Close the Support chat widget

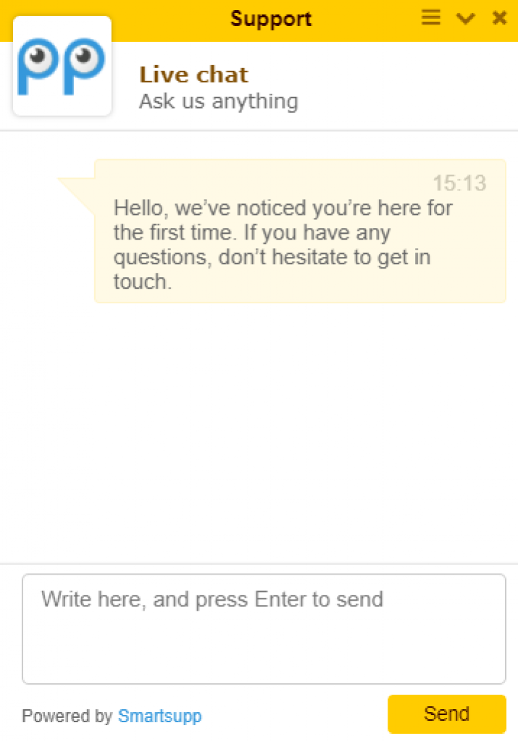[499, 18]
